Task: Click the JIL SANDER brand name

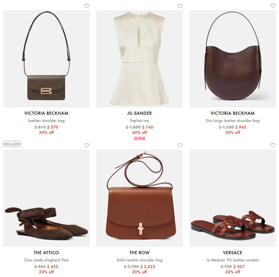Action: coord(139,113)
